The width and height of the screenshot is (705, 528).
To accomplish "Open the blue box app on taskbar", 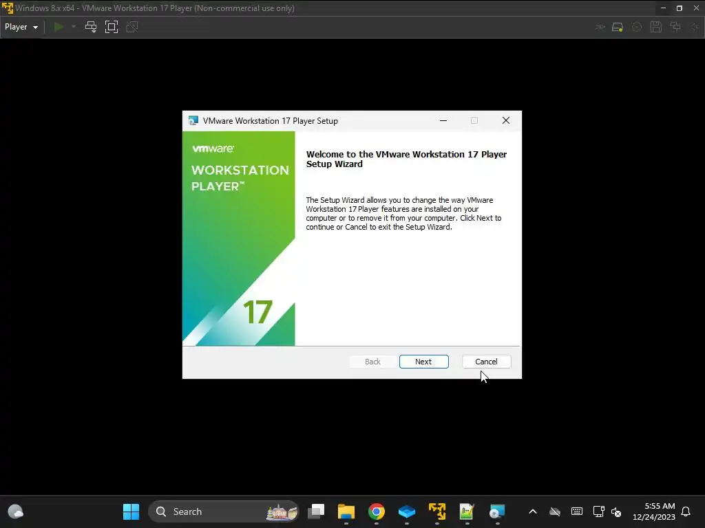I will pyautogui.click(x=406, y=511).
